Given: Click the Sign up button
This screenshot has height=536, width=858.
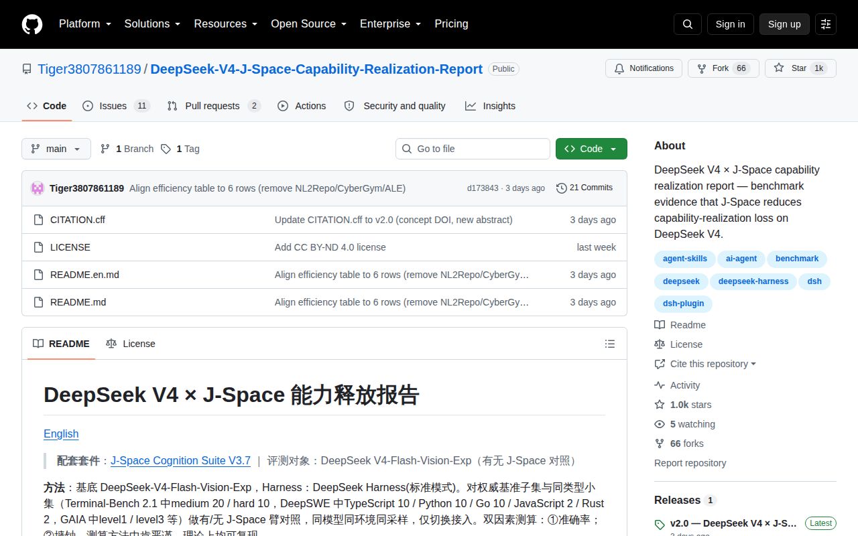Looking at the screenshot, I should coord(784,24).
